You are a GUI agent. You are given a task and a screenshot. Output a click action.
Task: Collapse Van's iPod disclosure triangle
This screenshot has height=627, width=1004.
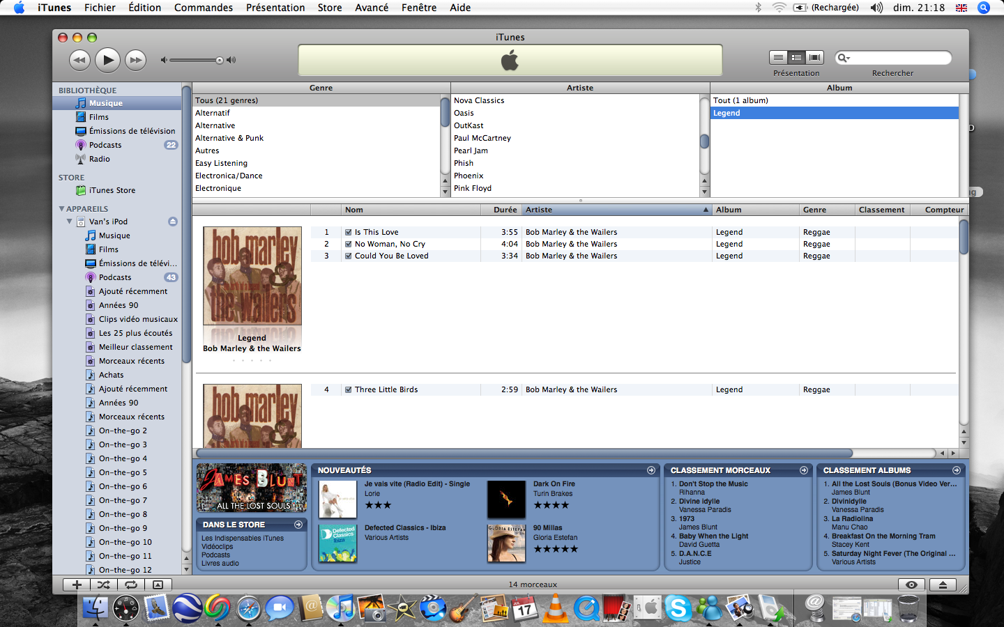click(x=69, y=222)
